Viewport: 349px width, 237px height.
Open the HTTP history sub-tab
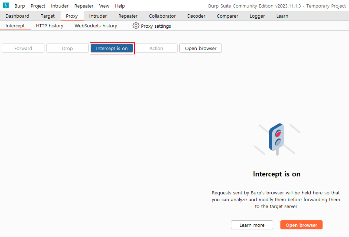[x=50, y=26]
